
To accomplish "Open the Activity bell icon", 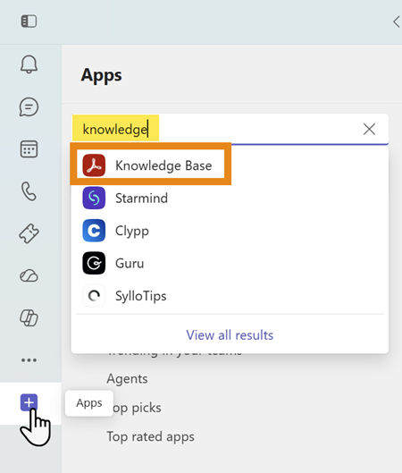I will pos(29,64).
